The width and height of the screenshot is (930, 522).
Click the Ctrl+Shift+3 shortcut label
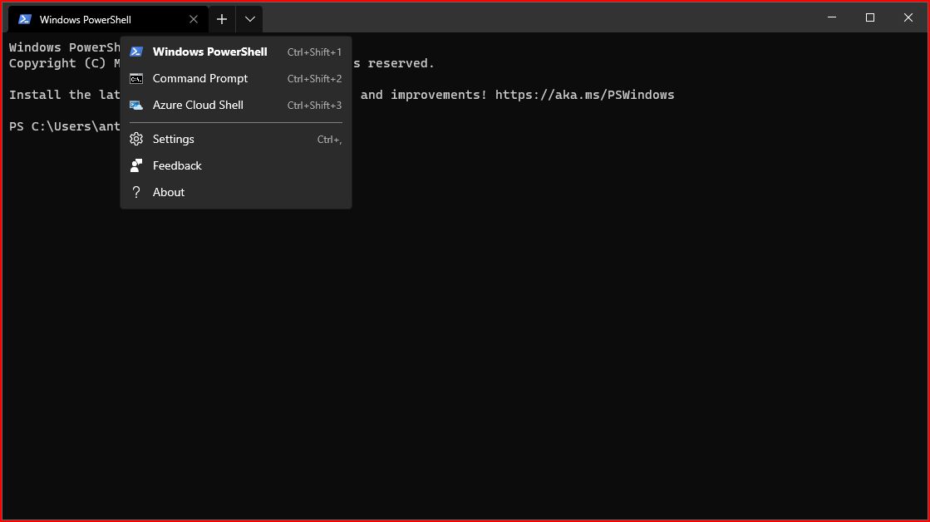click(314, 106)
